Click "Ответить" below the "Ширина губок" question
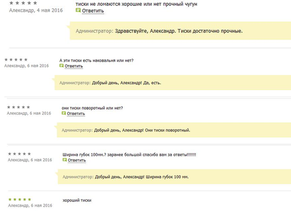291x214 pixels. (77, 161)
